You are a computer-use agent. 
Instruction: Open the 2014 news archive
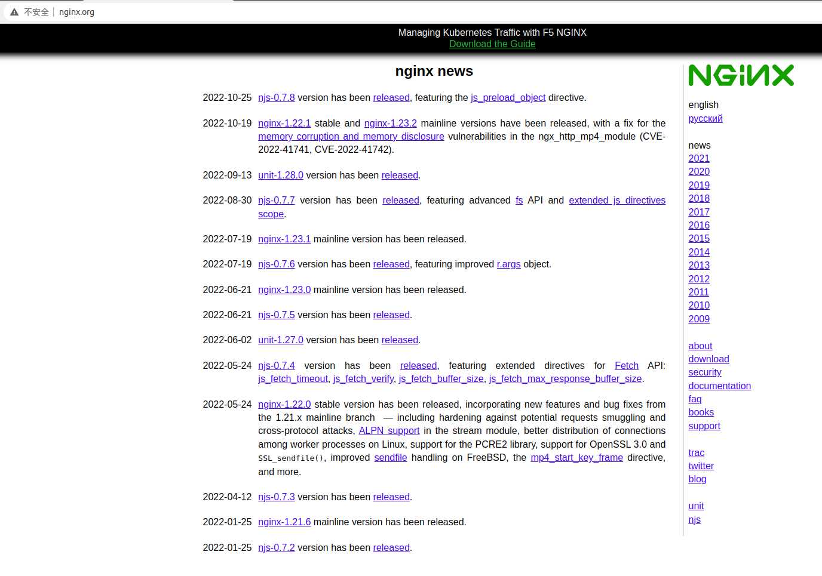click(x=699, y=252)
